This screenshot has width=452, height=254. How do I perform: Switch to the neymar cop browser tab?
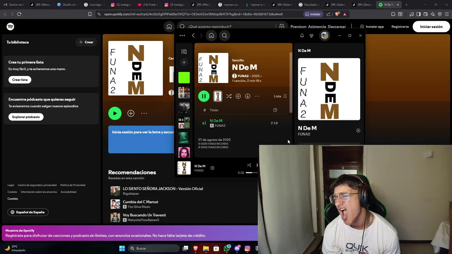click(228, 5)
